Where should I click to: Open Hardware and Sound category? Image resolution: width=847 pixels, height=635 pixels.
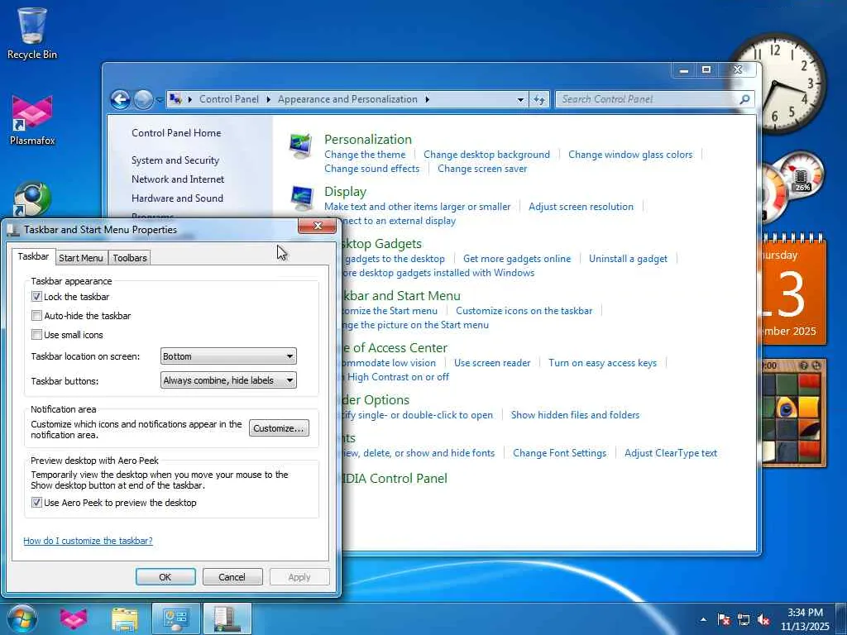177,198
